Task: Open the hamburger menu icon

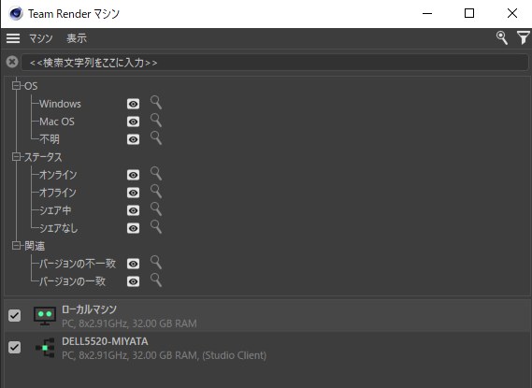Action: 13,38
